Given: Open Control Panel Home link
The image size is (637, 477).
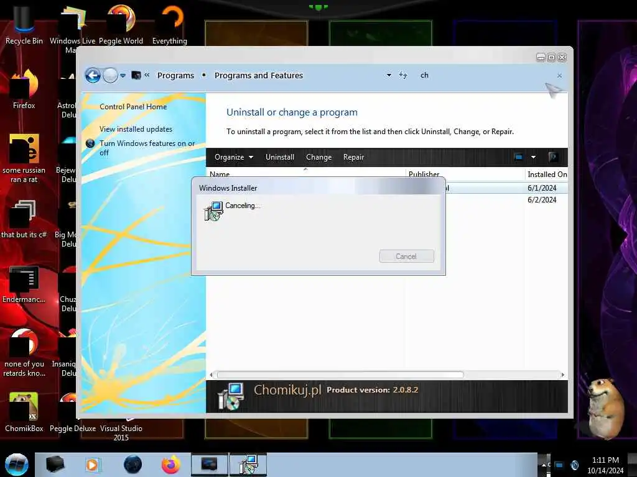Looking at the screenshot, I should coord(133,107).
